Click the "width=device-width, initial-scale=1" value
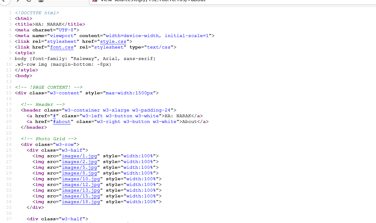The width and height of the screenshot is (376, 223). (x=157, y=36)
